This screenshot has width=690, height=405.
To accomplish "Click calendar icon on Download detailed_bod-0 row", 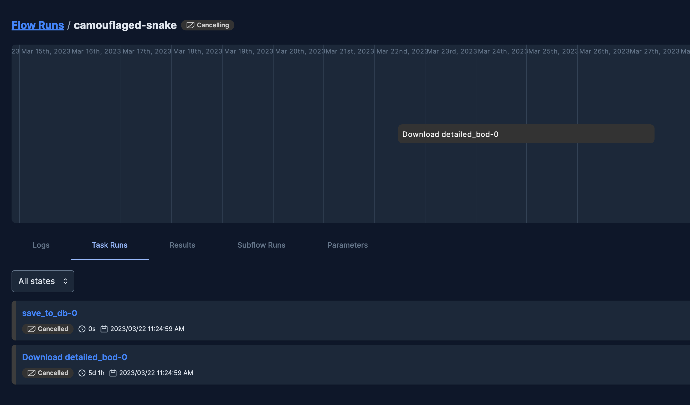I will [x=113, y=373].
